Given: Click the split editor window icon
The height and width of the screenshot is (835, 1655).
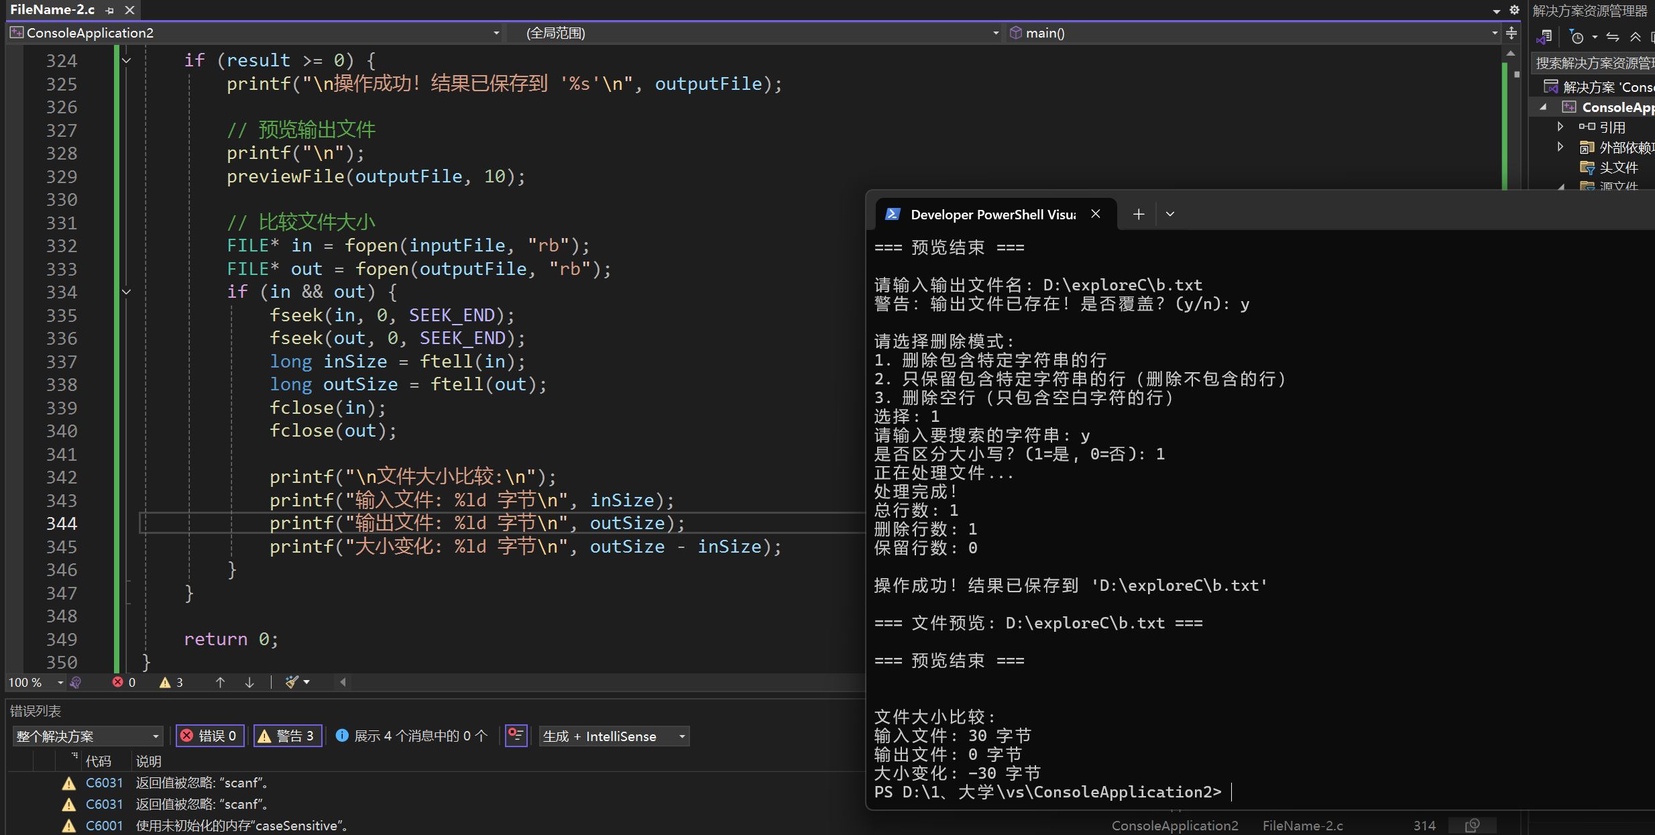Looking at the screenshot, I should (x=1511, y=33).
